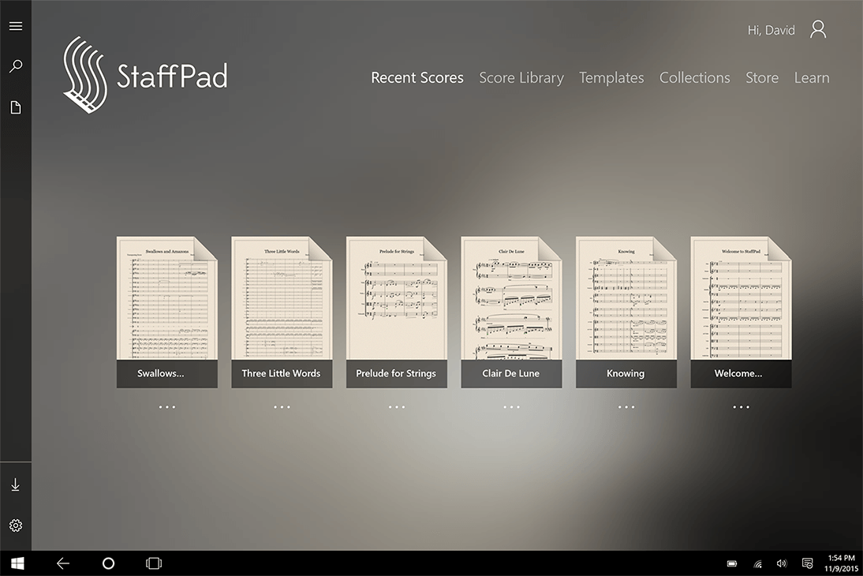Viewport: 863px width, 576px height.
Task: Open downloads via the sidebar arrow icon
Action: click(16, 484)
